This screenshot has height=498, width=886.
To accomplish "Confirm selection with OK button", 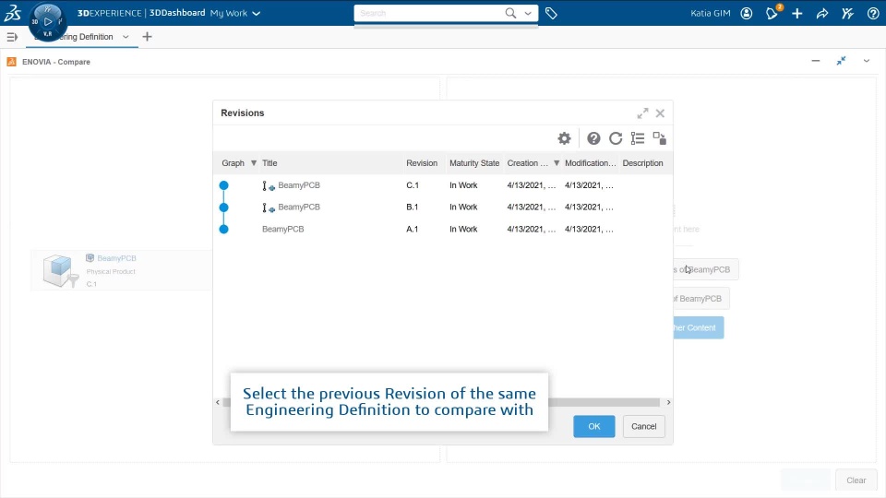I will [593, 426].
